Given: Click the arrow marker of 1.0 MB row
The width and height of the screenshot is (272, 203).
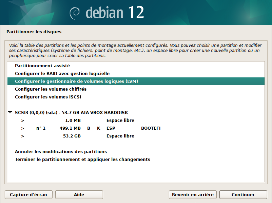Looking at the screenshot, I should [23, 121].
